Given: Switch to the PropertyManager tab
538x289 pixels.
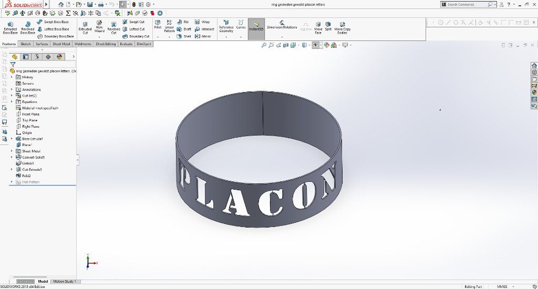Looking at the screenshot, I should [x=26, y=57].
